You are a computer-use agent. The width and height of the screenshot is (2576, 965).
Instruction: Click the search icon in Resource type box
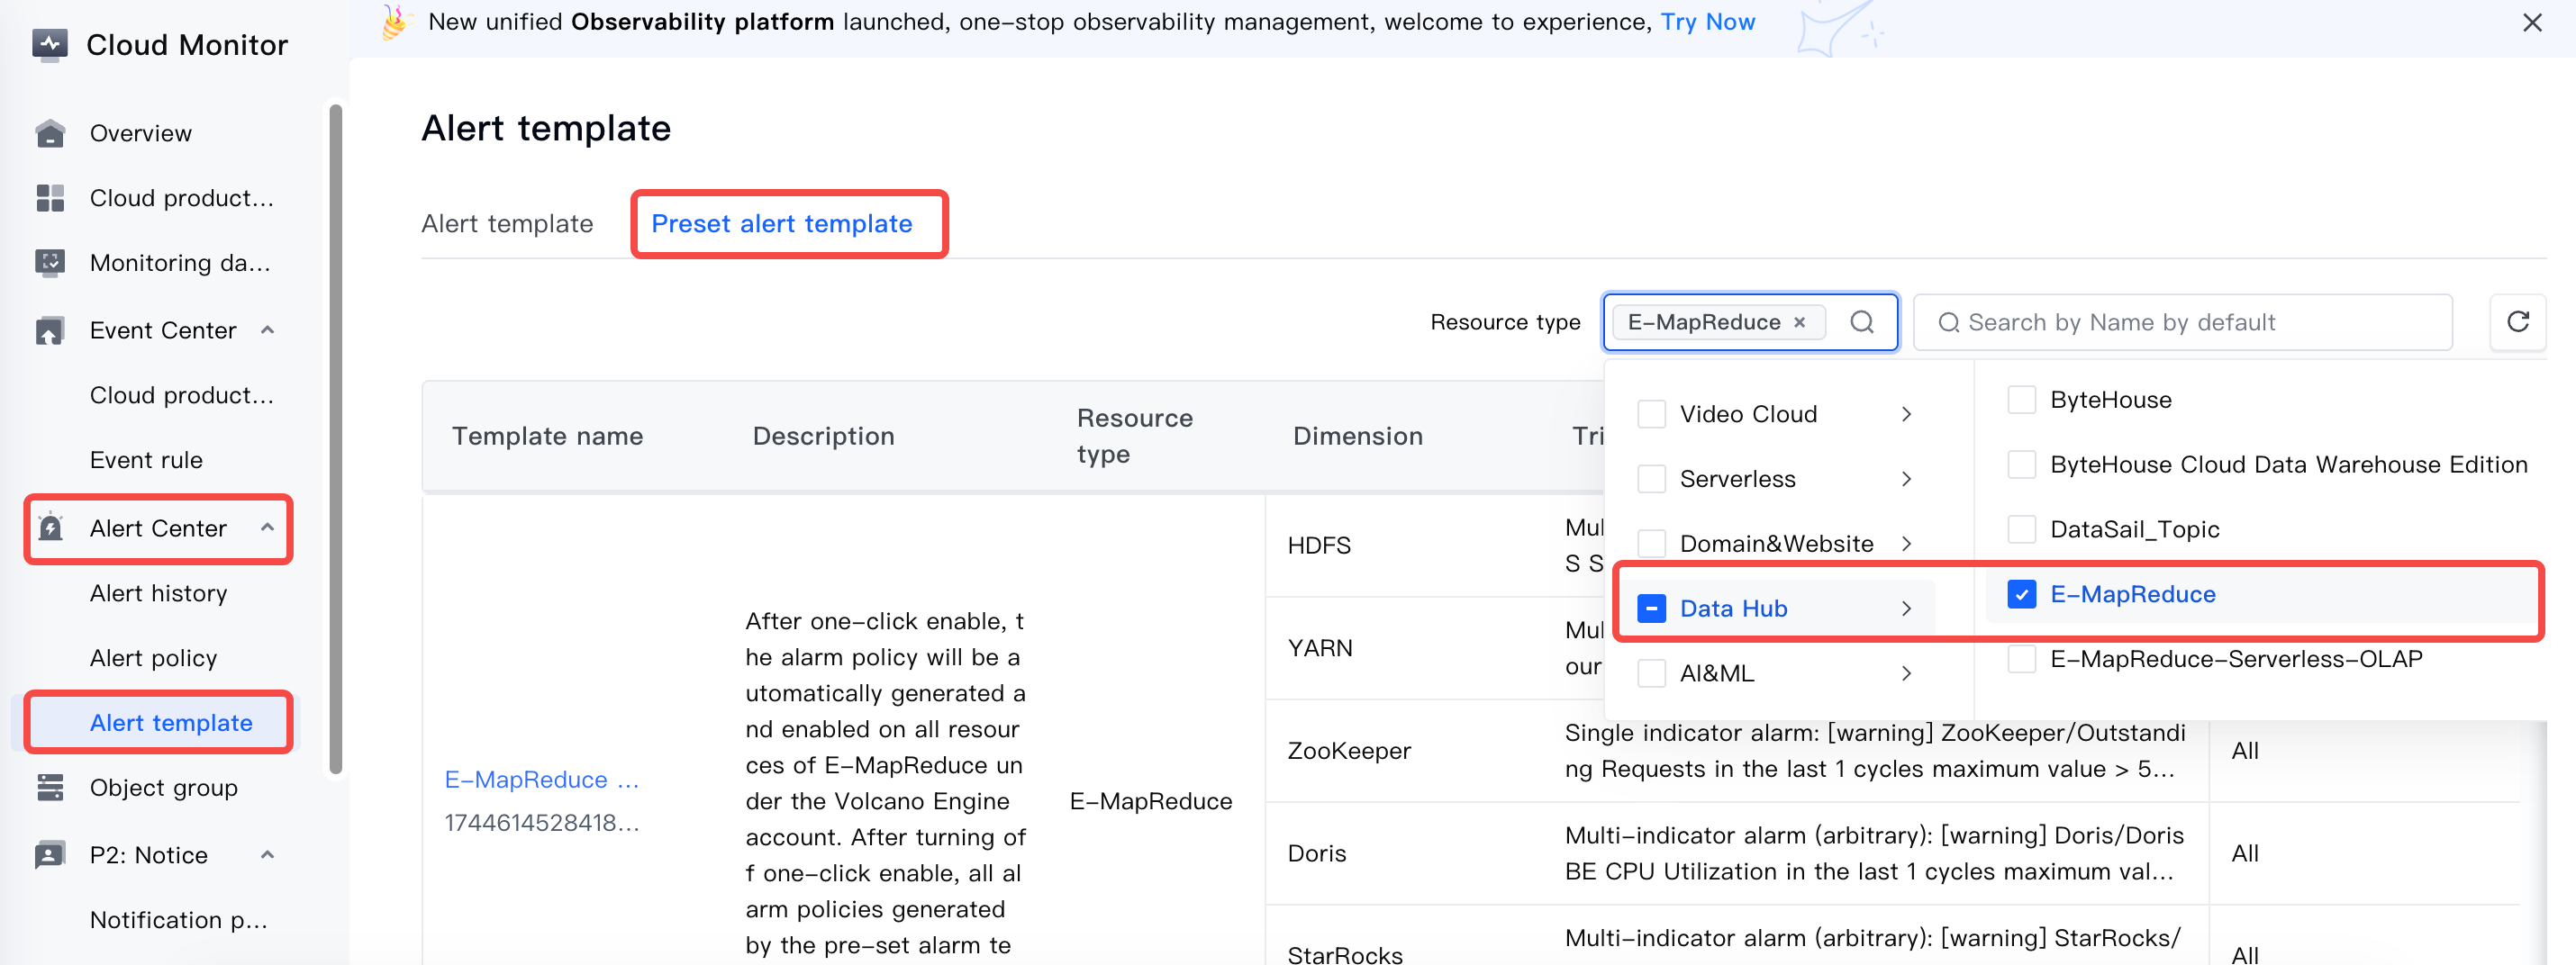click(x=1861, y=321)
